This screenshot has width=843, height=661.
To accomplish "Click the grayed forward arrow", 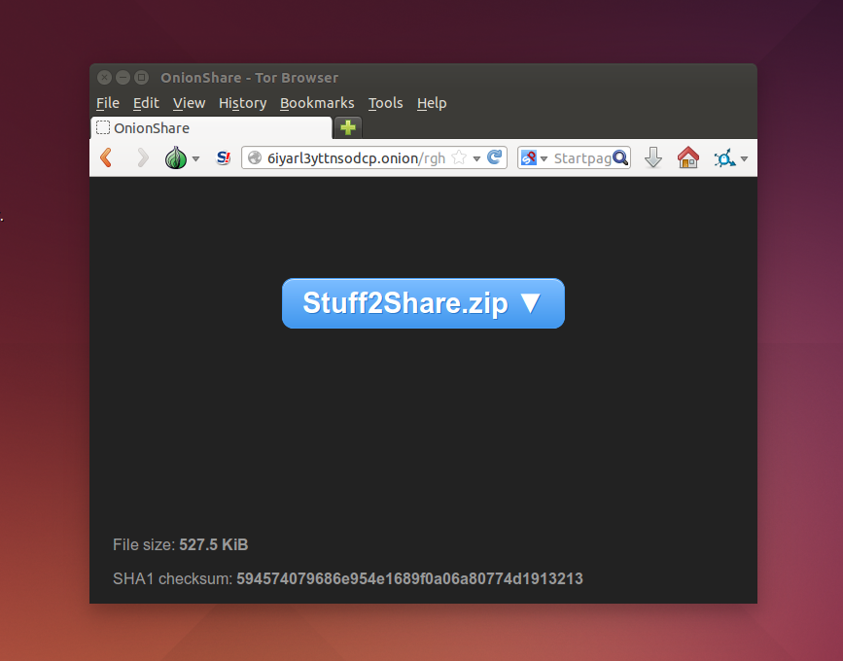I will pos(143,158).
